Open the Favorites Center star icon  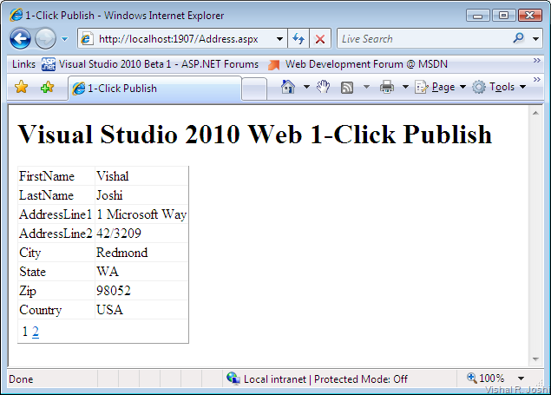click(x=22, y=87)
